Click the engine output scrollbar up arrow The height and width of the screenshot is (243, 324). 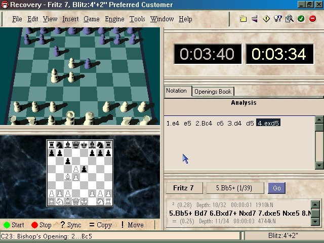click(x=315, y=205)
